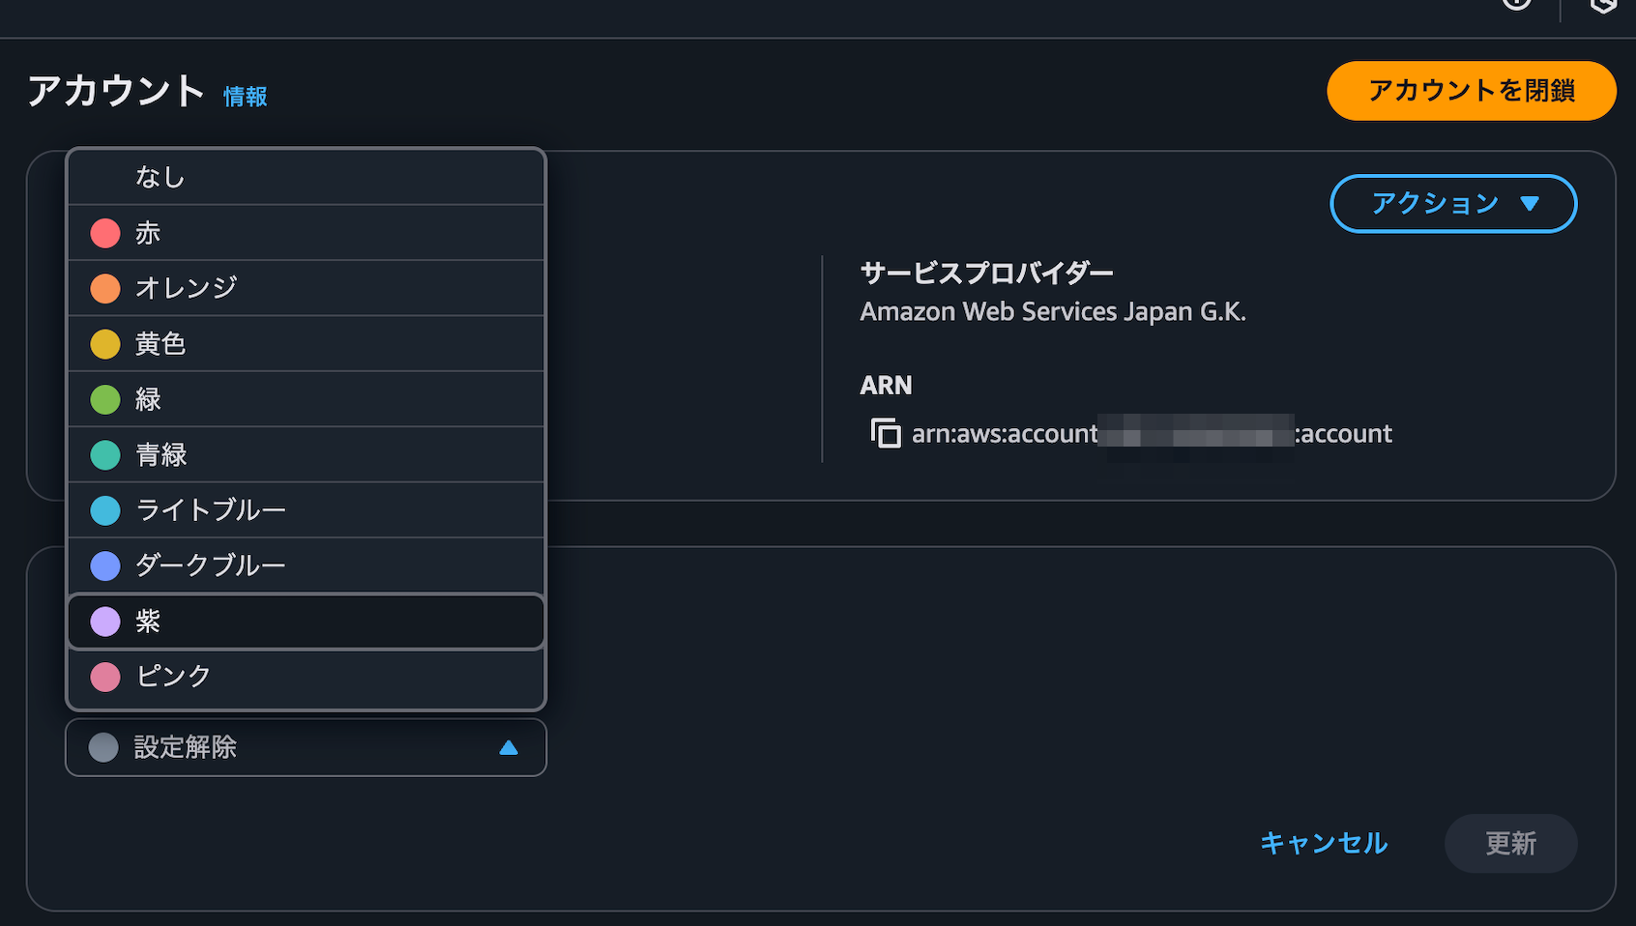The width and height of the screenshot is (1636, 926).
Task: Click the 更新 button
Action: 1510,843
